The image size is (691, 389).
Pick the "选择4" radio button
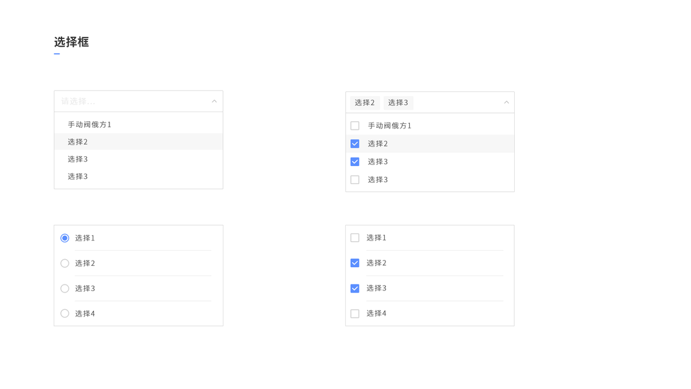point(65,314)
